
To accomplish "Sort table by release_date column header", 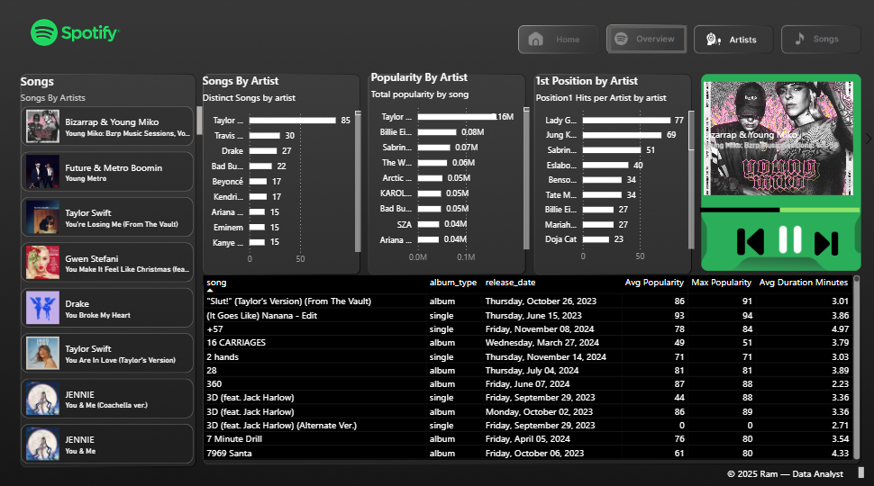I will pyautogui.click(x=510, y=283).
